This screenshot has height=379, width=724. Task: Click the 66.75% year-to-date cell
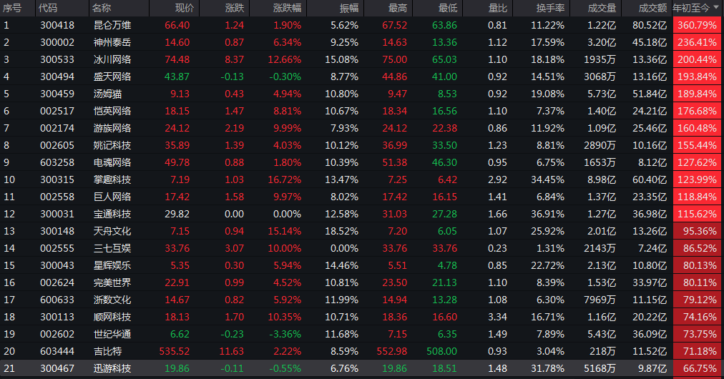coord(697,368)
